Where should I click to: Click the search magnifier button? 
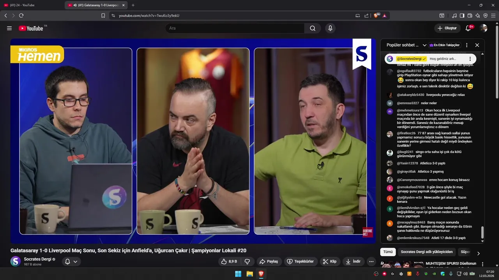pyautogui.click(x=313, y=28)
